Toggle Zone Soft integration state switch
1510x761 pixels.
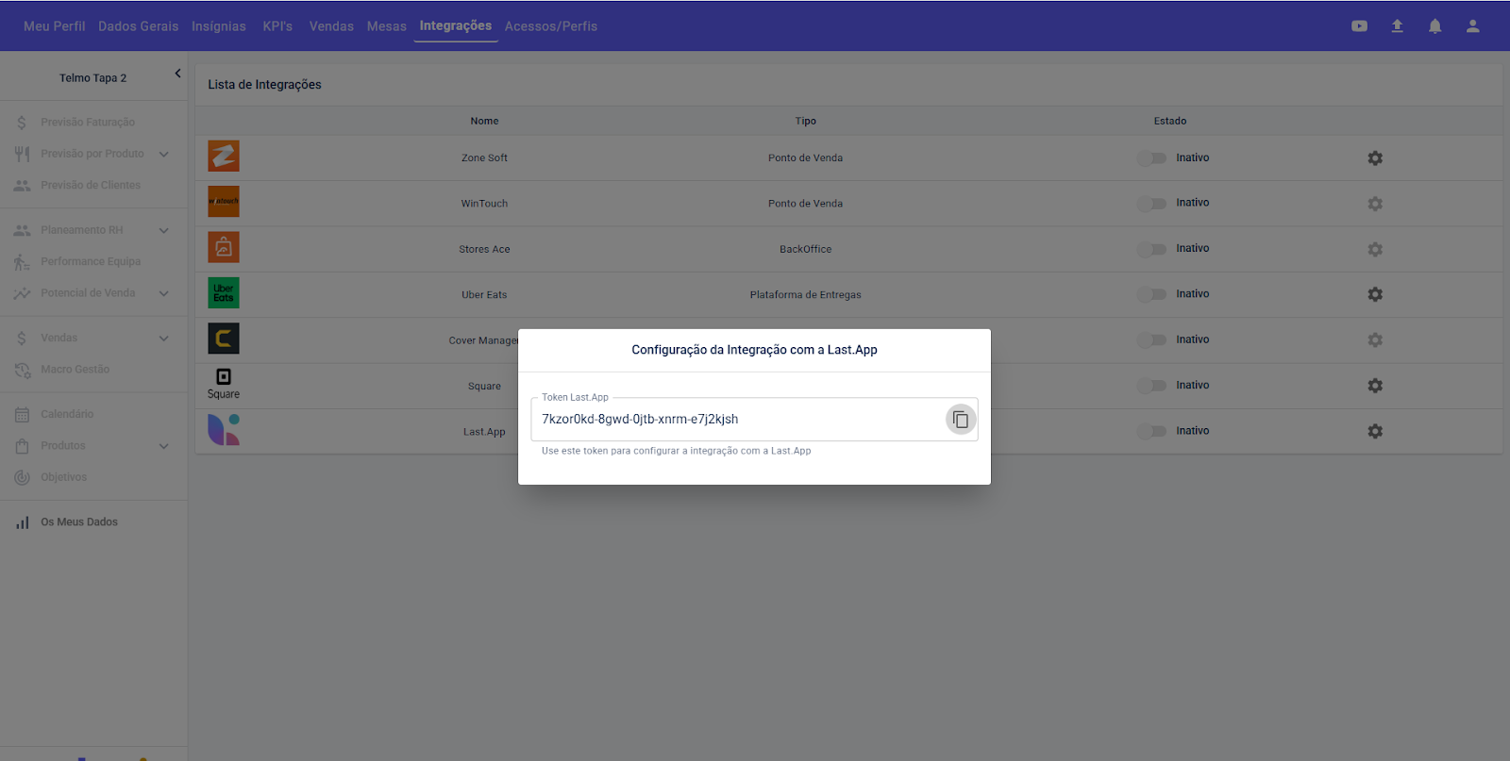click(1151, 158)
